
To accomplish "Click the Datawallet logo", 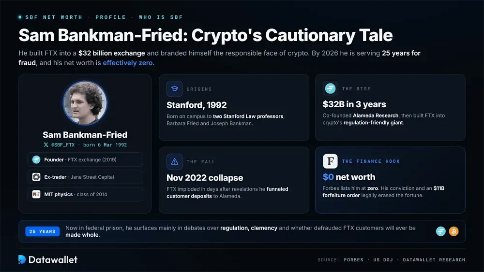I will click(48, 259).
